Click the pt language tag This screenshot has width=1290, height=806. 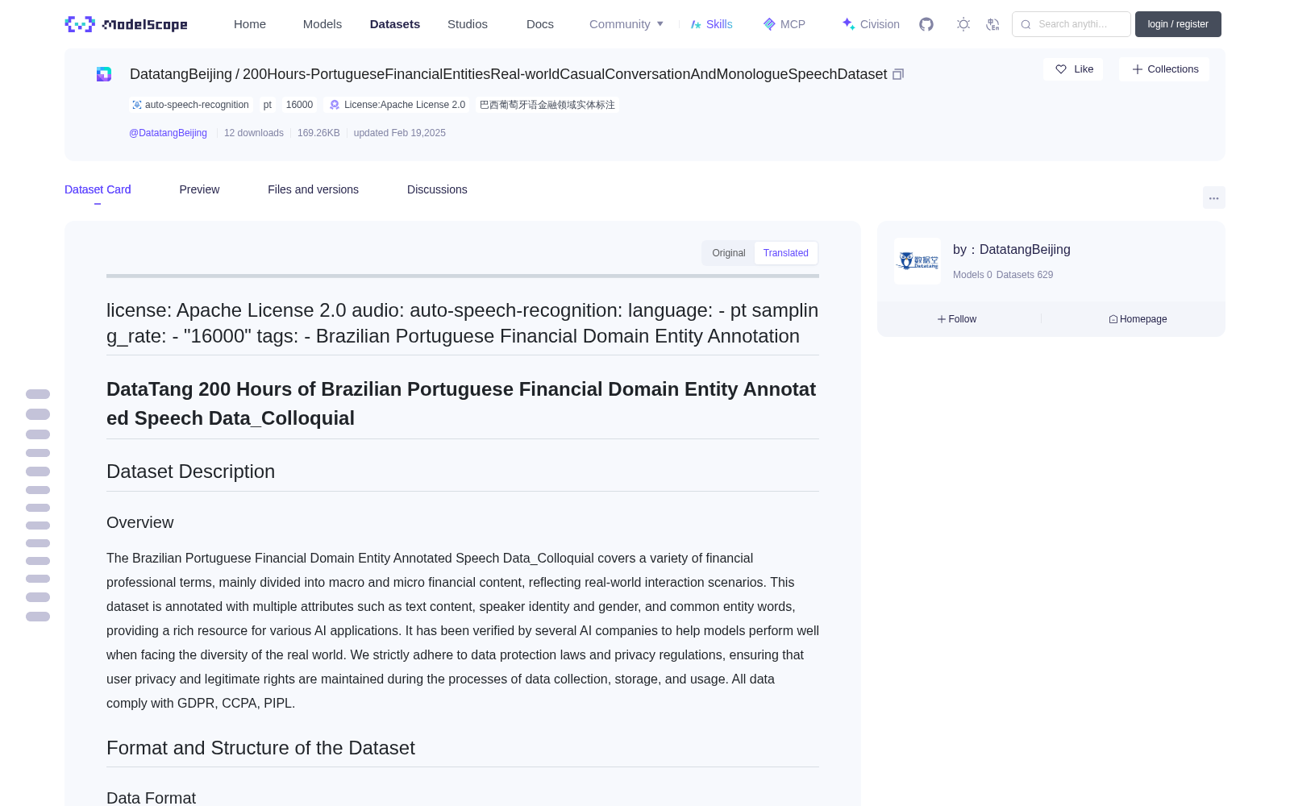(268, 105)
